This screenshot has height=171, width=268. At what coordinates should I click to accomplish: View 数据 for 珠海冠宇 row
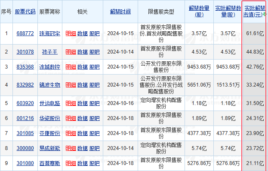[83, 33]
